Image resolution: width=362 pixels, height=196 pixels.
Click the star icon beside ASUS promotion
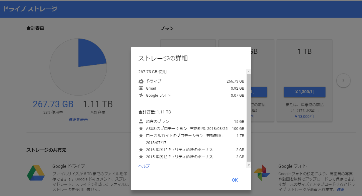tap(141, 128)
